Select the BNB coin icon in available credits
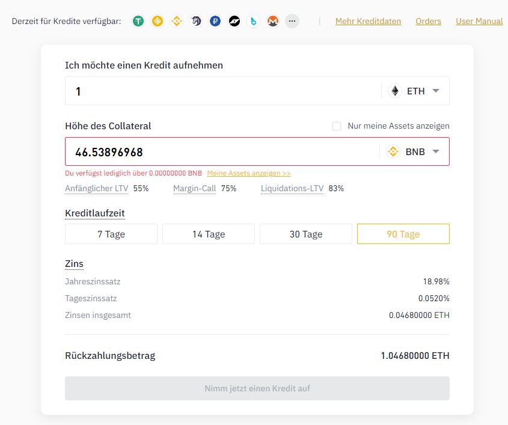The image size is (508, 425). tap(177, 21)
